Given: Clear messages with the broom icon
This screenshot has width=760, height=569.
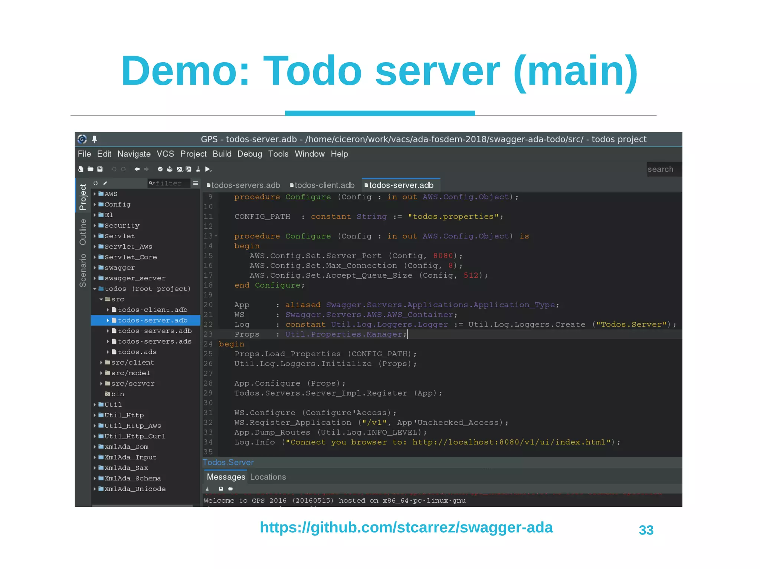Looking at the screenshot, I should (207, 489).
